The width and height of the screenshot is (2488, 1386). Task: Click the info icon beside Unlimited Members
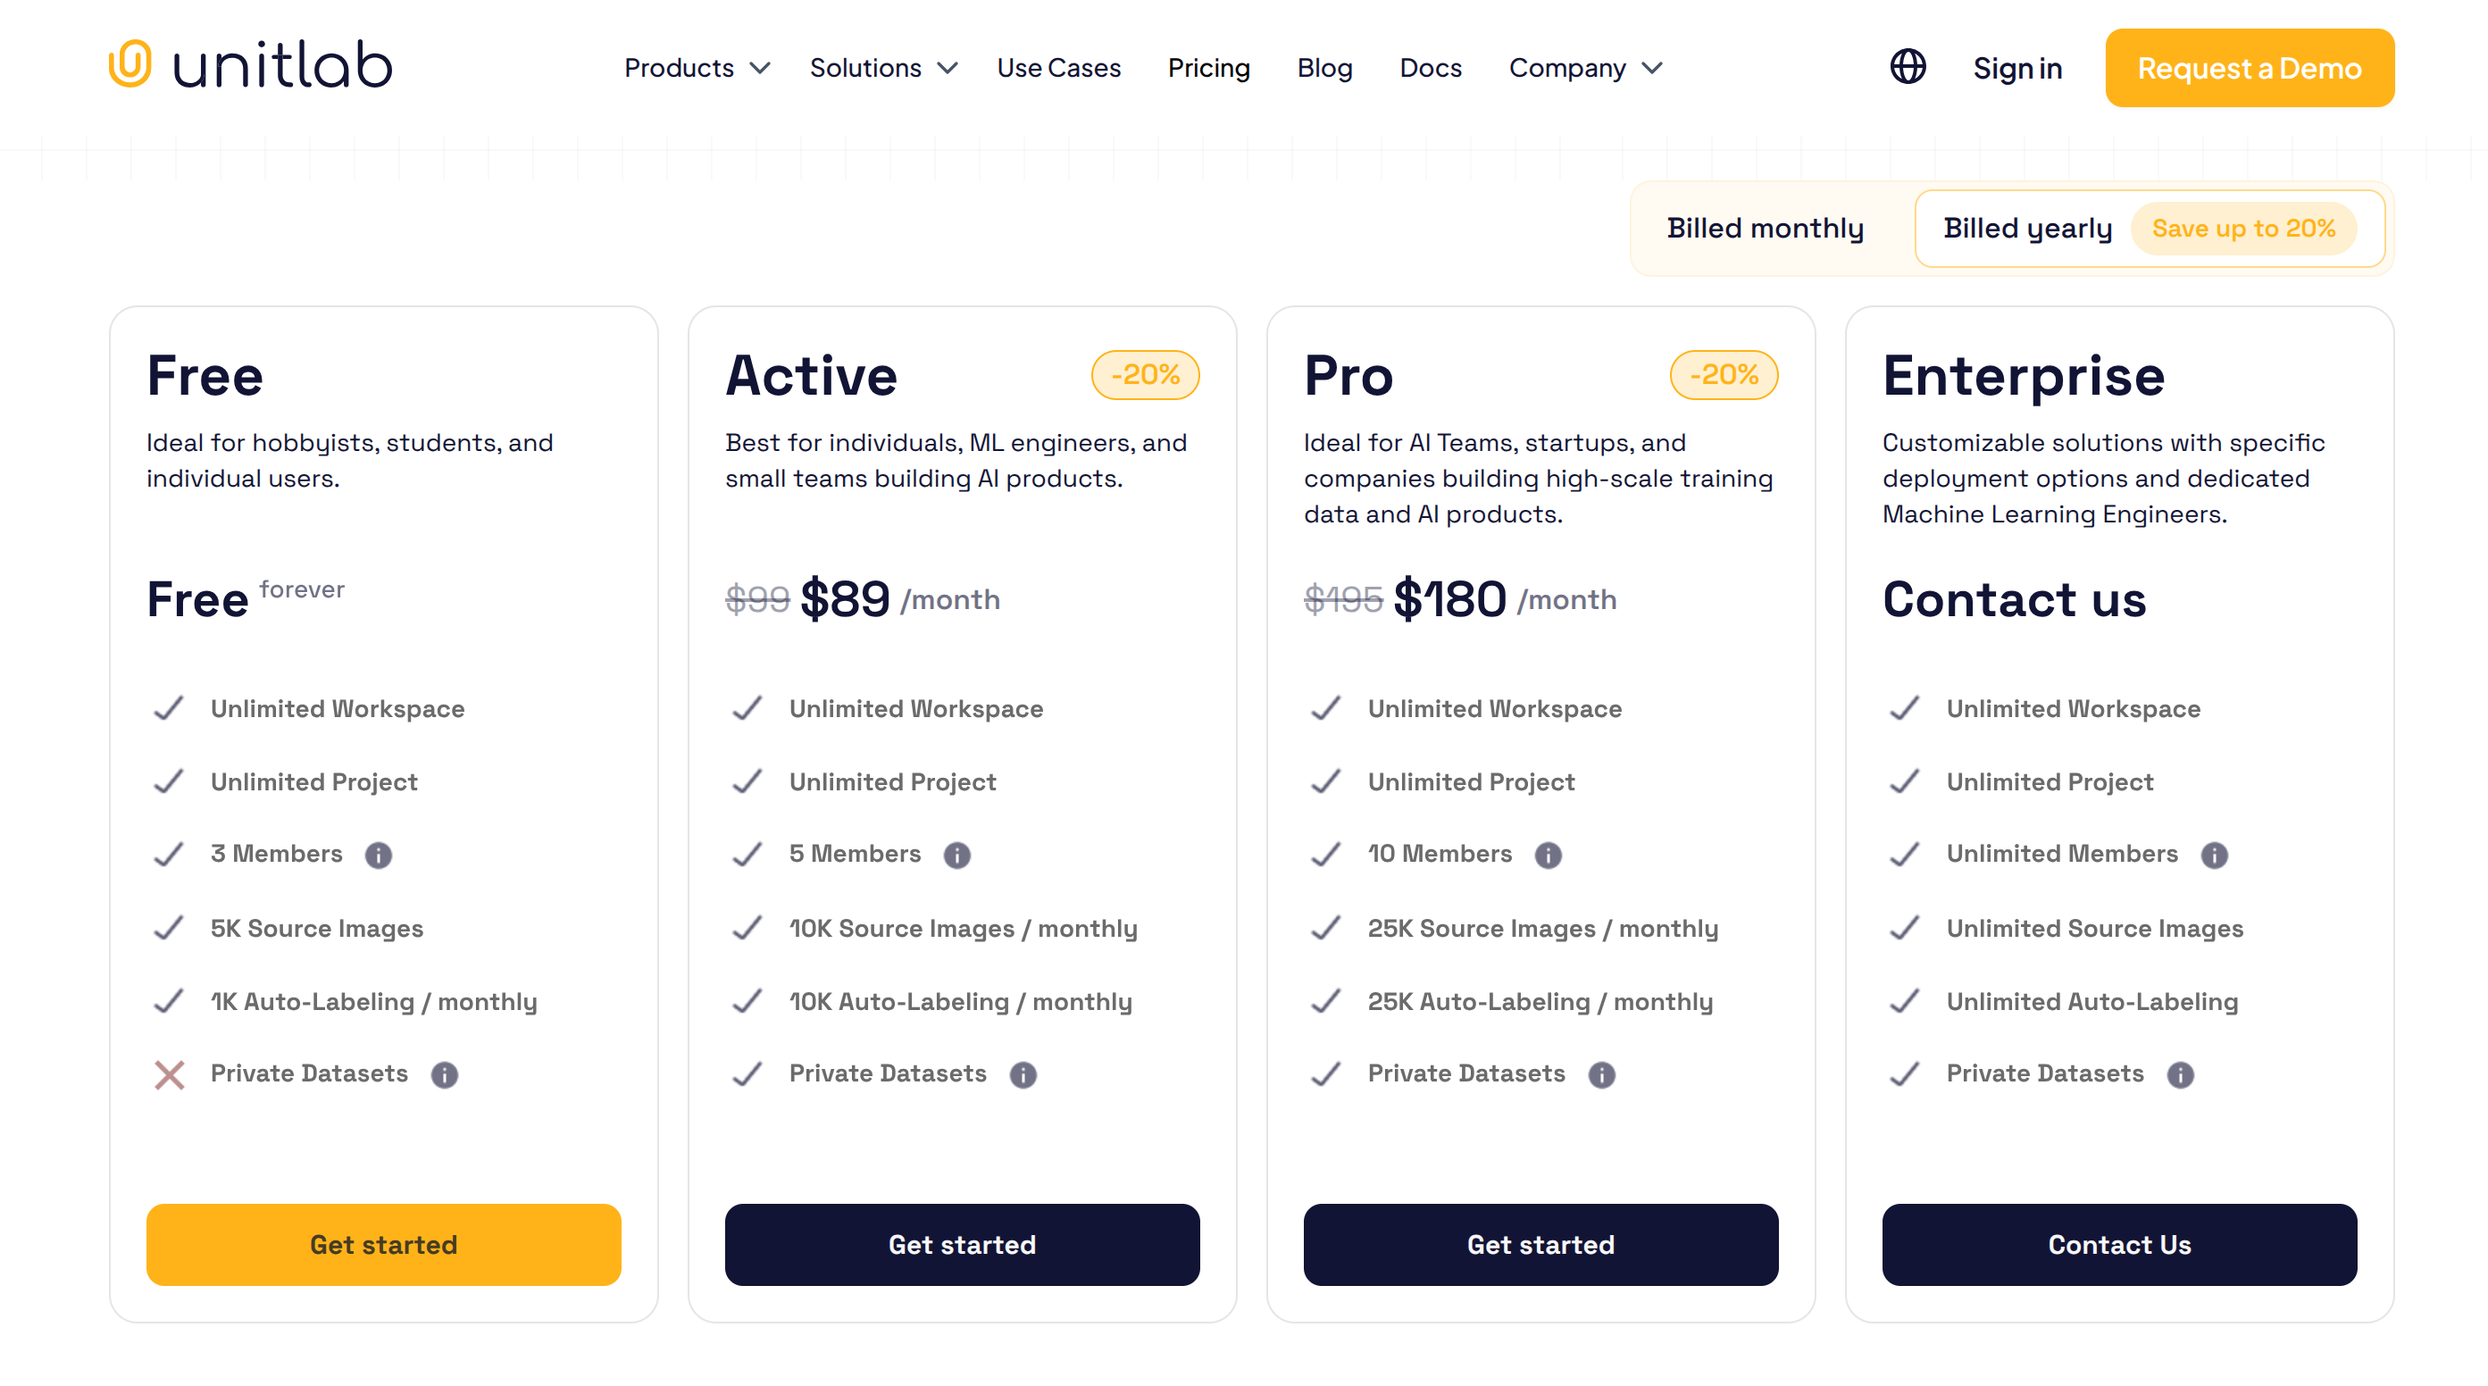pos(2214,855)
